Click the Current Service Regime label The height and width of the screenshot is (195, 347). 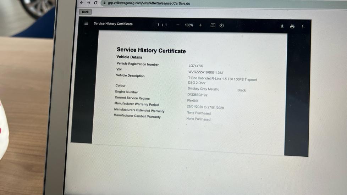click(132, 98)
